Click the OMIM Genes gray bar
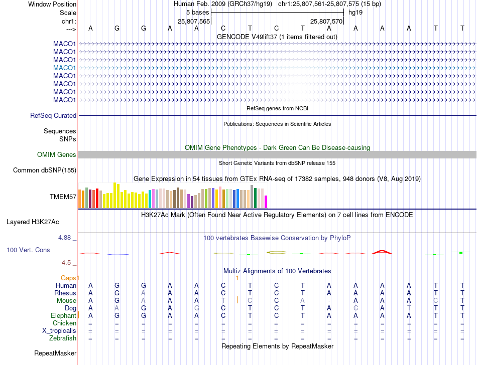This screenshot has height=365, width=477. [277, 154]
